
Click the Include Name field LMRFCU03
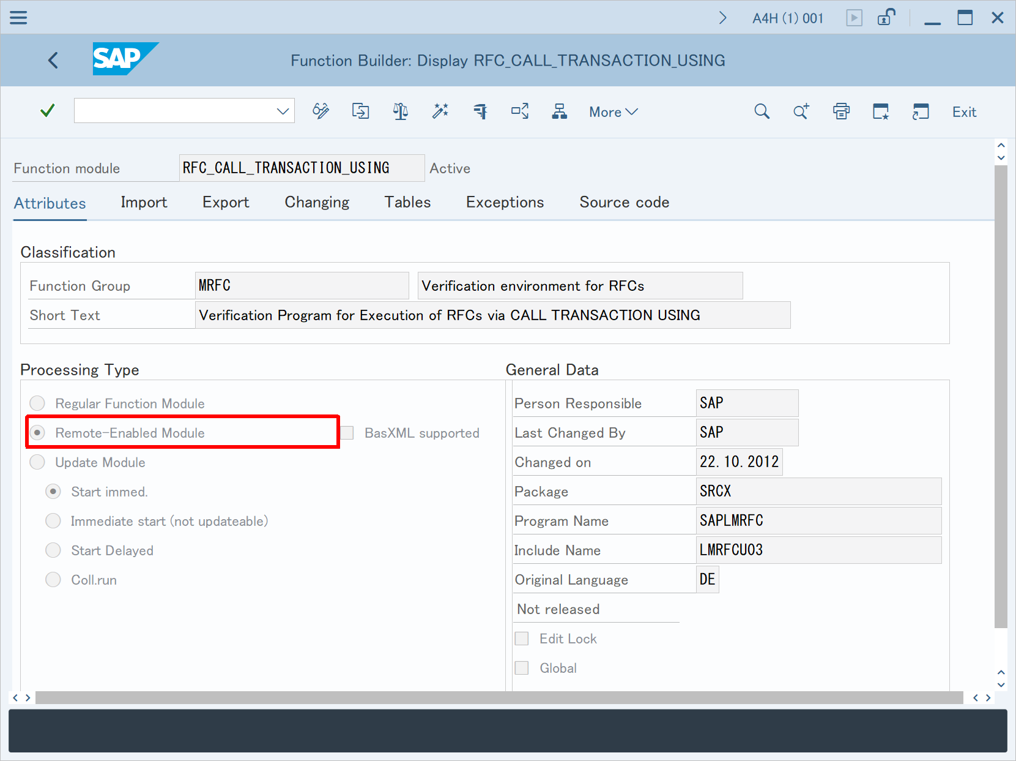[819, 550]
